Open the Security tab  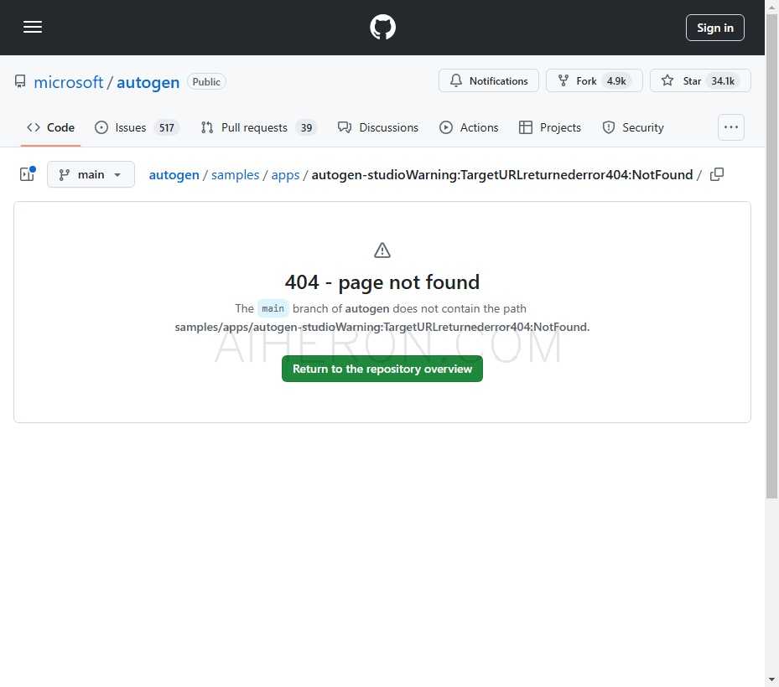tap(633, 127)
